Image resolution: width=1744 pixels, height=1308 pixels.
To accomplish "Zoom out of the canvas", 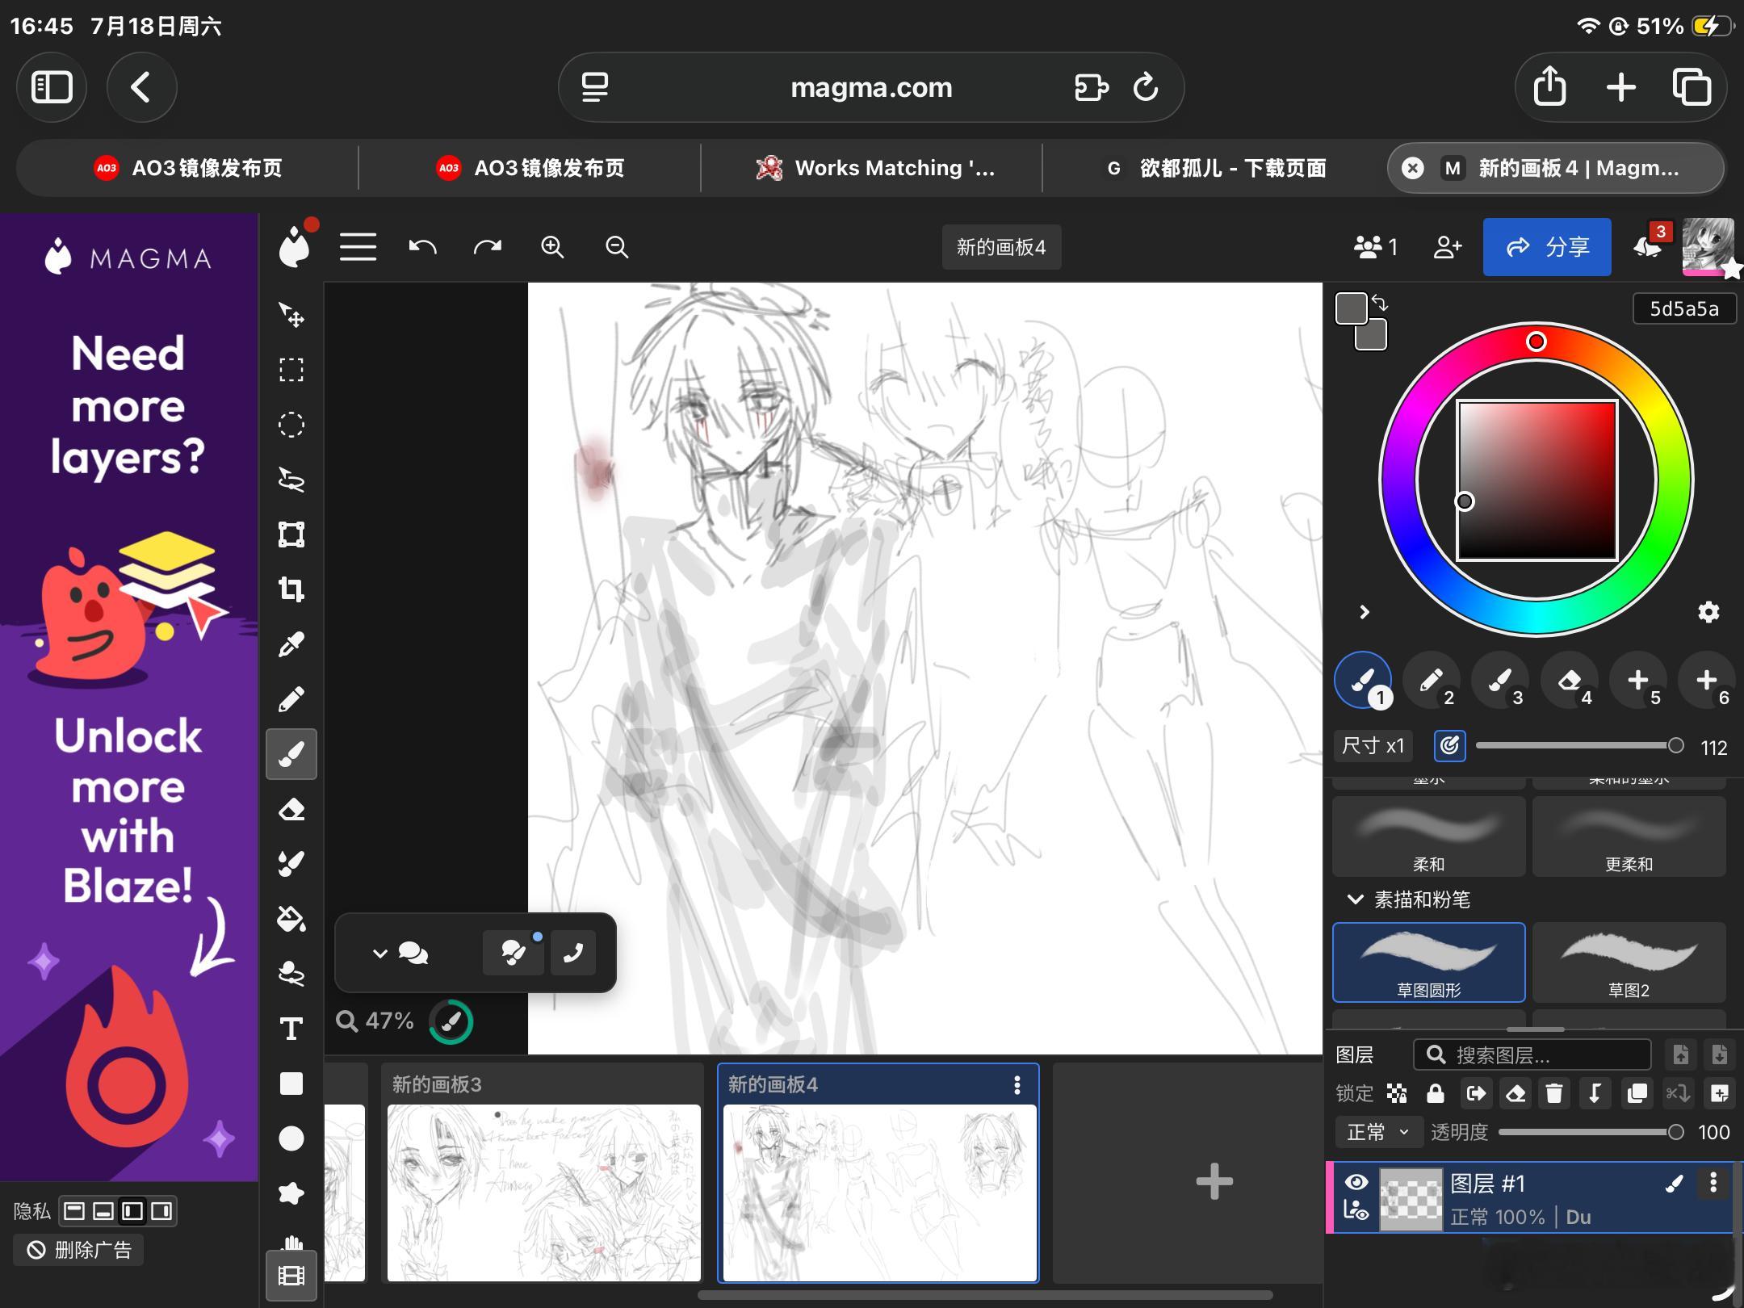I will click(x=617, y=247).
